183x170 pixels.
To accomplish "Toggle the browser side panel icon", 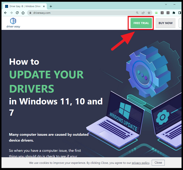I will (180, 13).
